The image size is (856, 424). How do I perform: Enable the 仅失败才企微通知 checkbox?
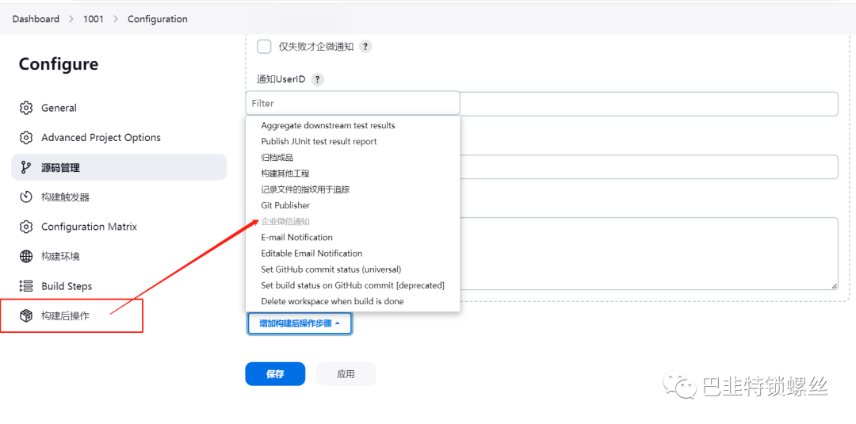[x=264, y=47]
